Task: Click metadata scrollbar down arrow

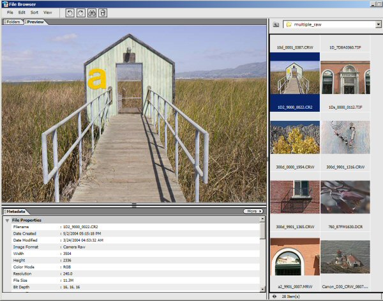Action: (x=262, y=289)
